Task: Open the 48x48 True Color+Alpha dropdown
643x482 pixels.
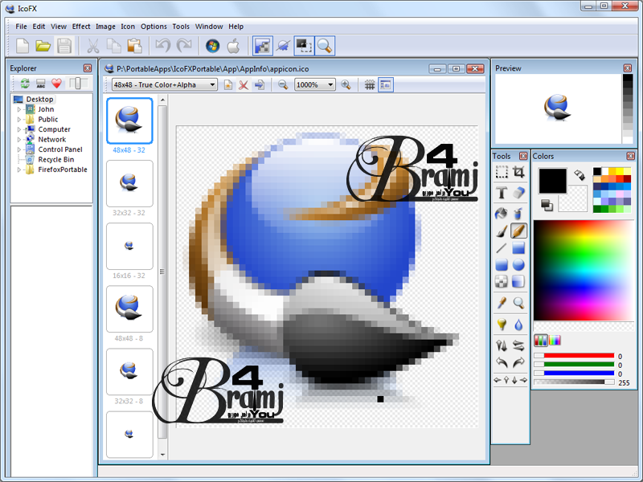Action: coord(165,85)
